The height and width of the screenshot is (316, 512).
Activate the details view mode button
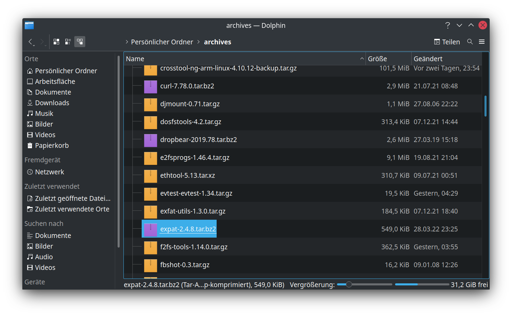80,42
